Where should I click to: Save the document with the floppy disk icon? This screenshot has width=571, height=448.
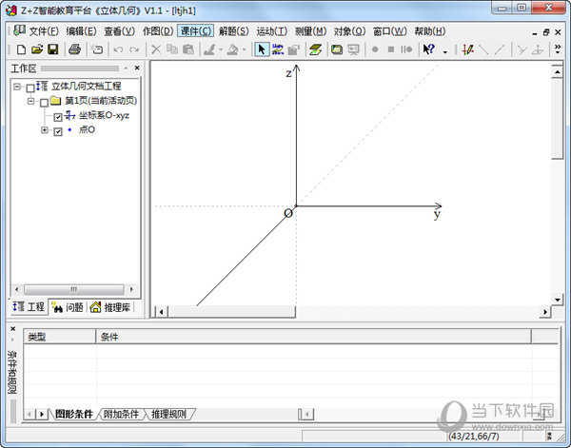click(x=53, y=49)
